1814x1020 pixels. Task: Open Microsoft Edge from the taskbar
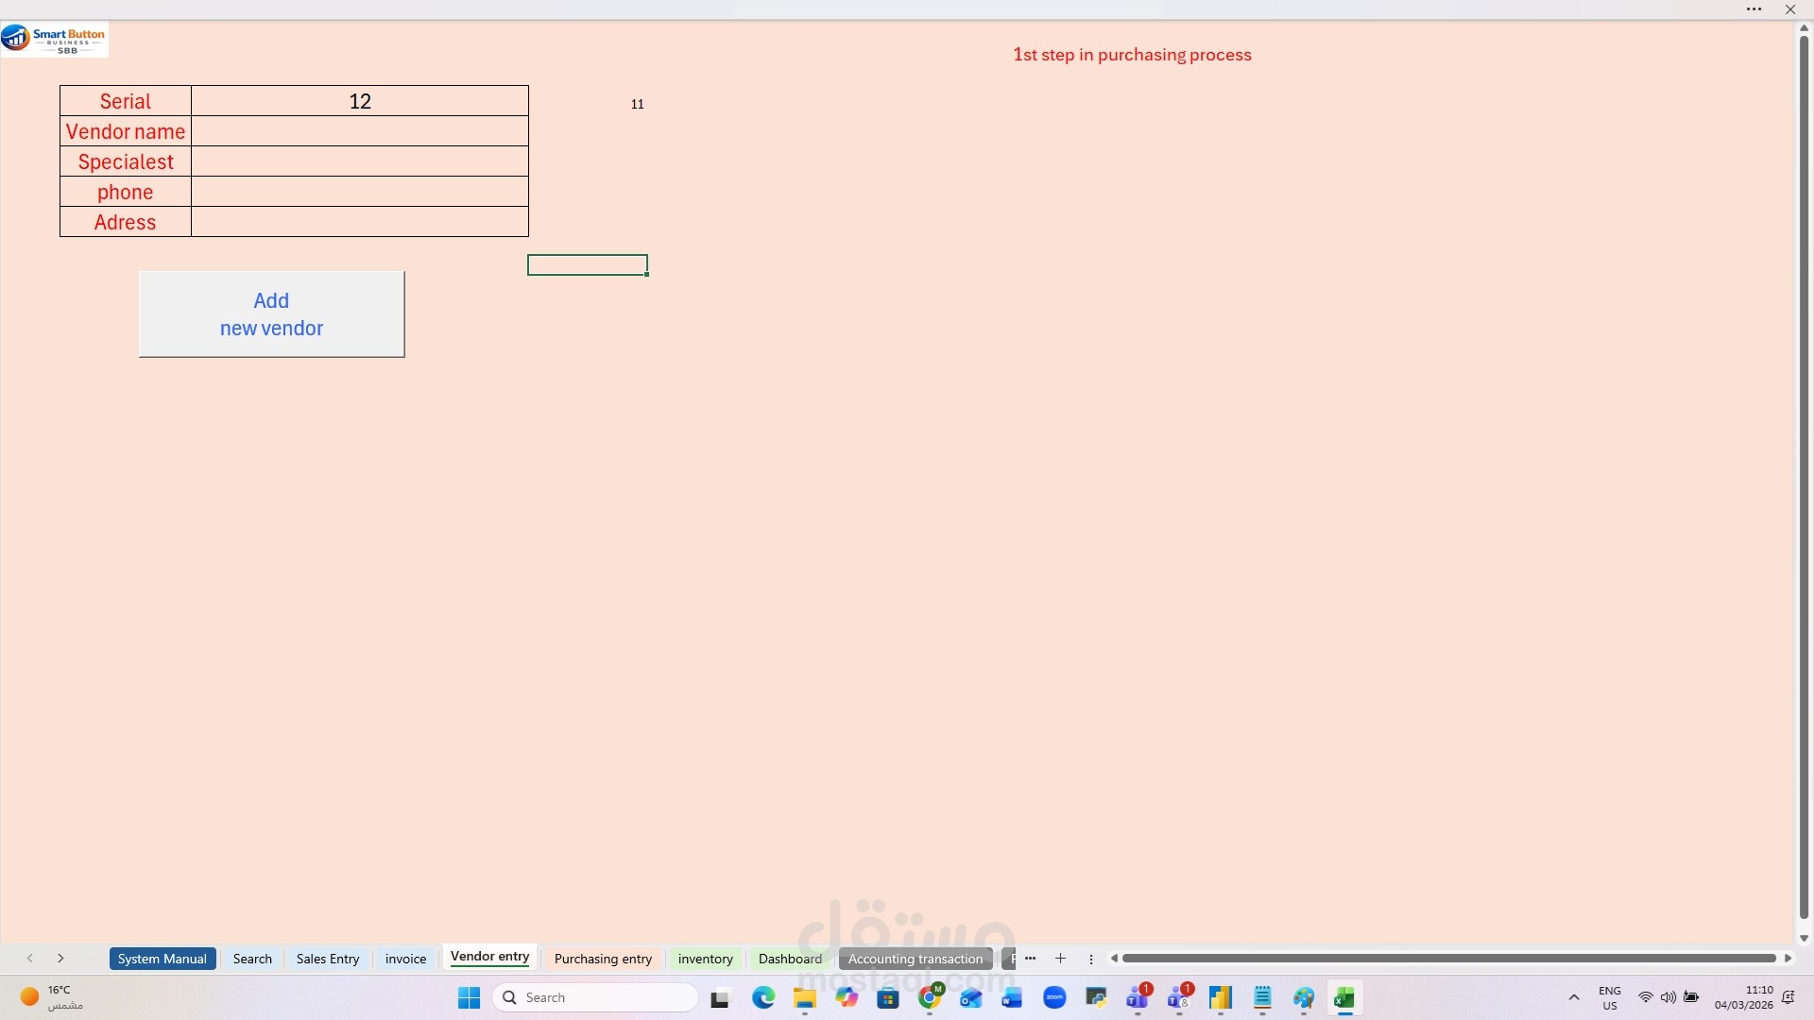tap(763, 998)
